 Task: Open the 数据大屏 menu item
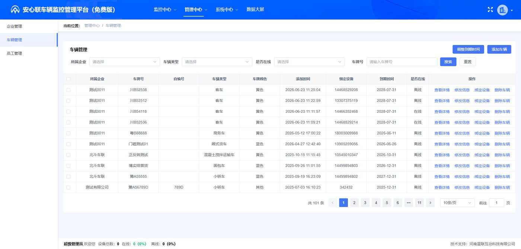pos(255,10)
